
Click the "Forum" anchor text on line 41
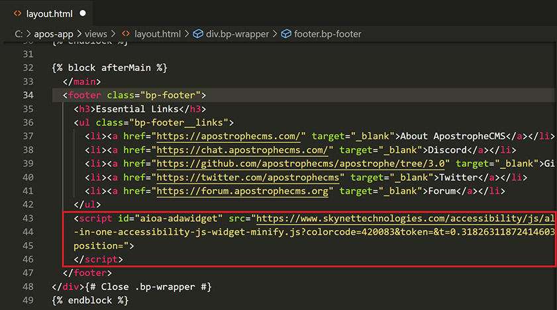point(442,191)
